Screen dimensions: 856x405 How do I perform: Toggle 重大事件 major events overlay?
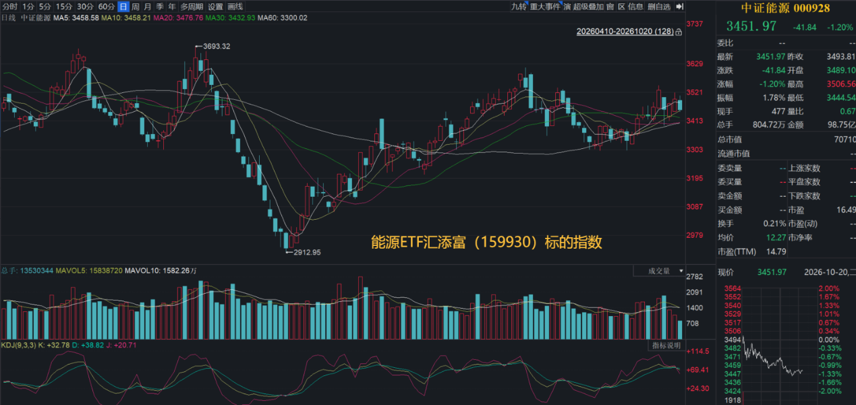(x=545, y=7)
